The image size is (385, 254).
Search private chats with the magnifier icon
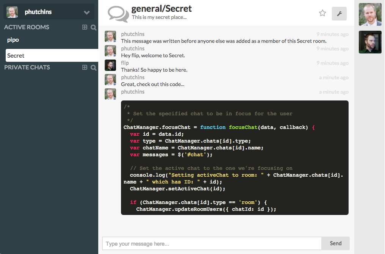94,67
